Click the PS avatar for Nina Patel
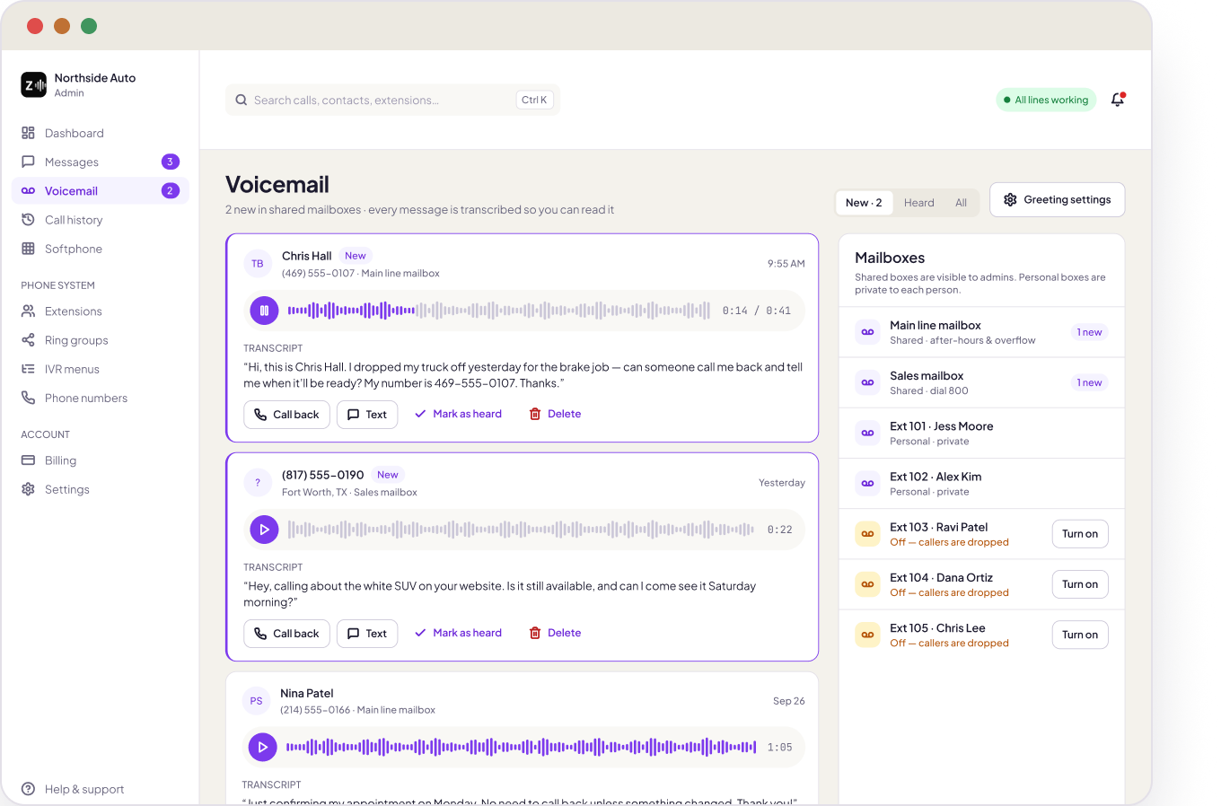 coord(256,701)
